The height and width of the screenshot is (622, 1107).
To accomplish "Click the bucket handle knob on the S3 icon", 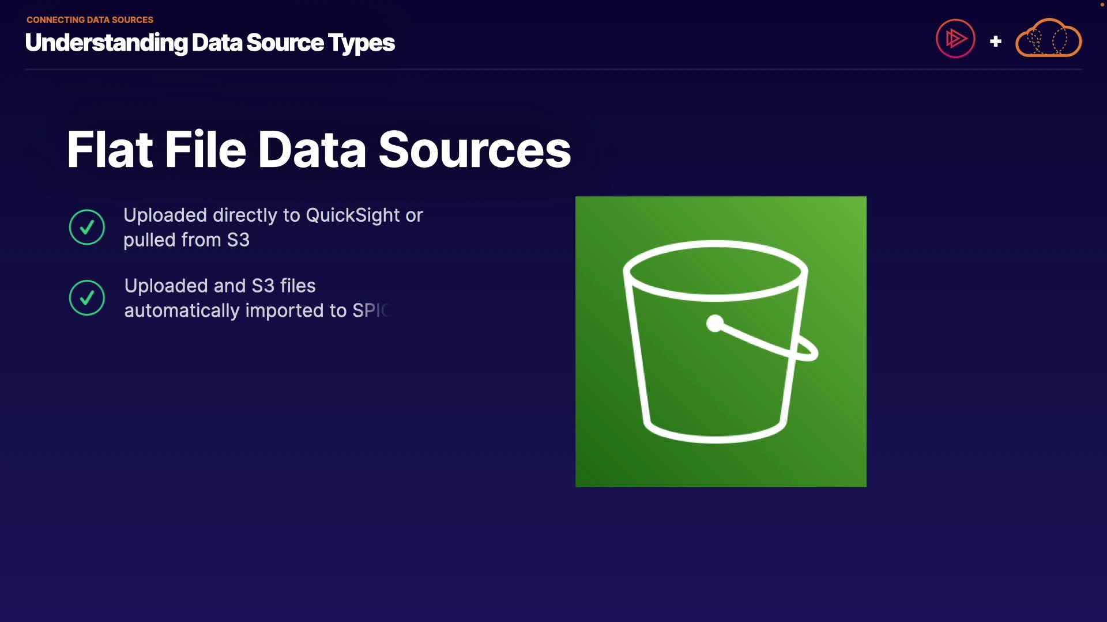I will 715,323.
